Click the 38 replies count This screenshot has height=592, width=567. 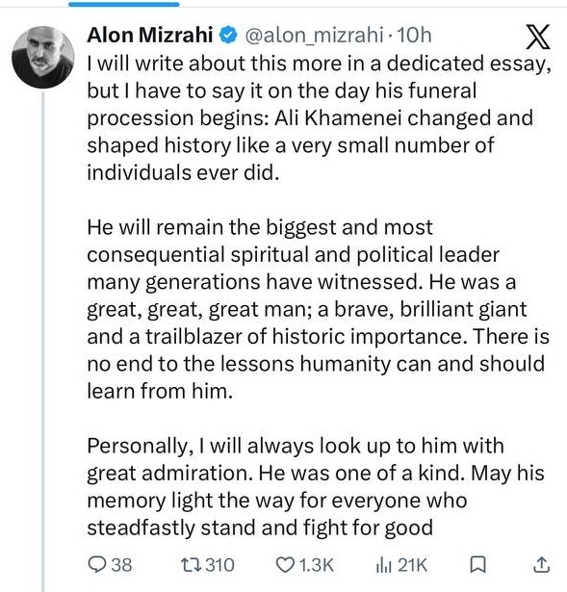[x=121, y=565]
